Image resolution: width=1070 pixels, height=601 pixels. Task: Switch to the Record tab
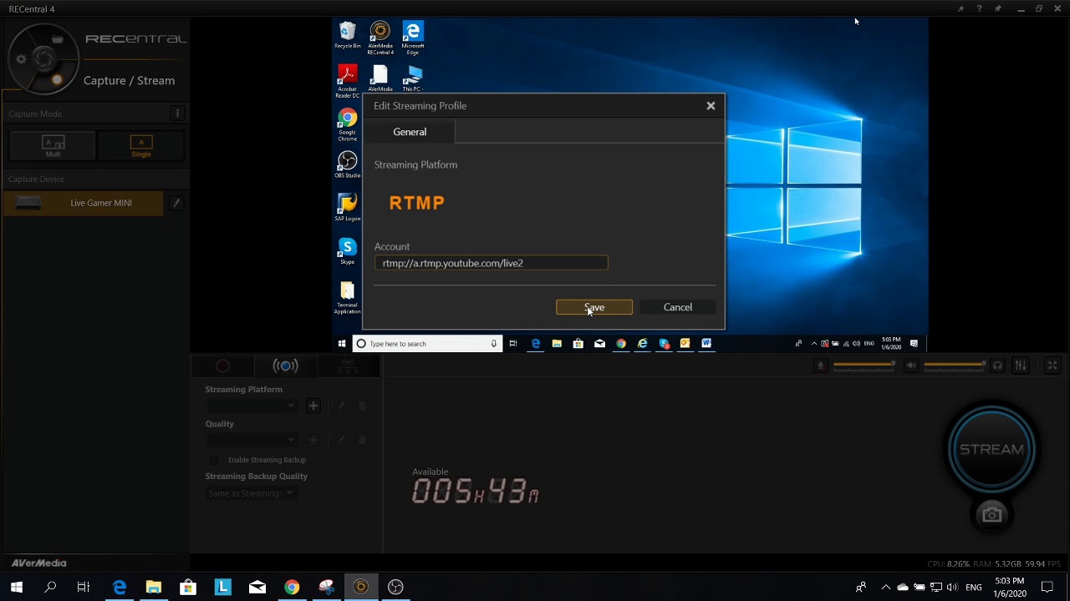click(223, 366)
